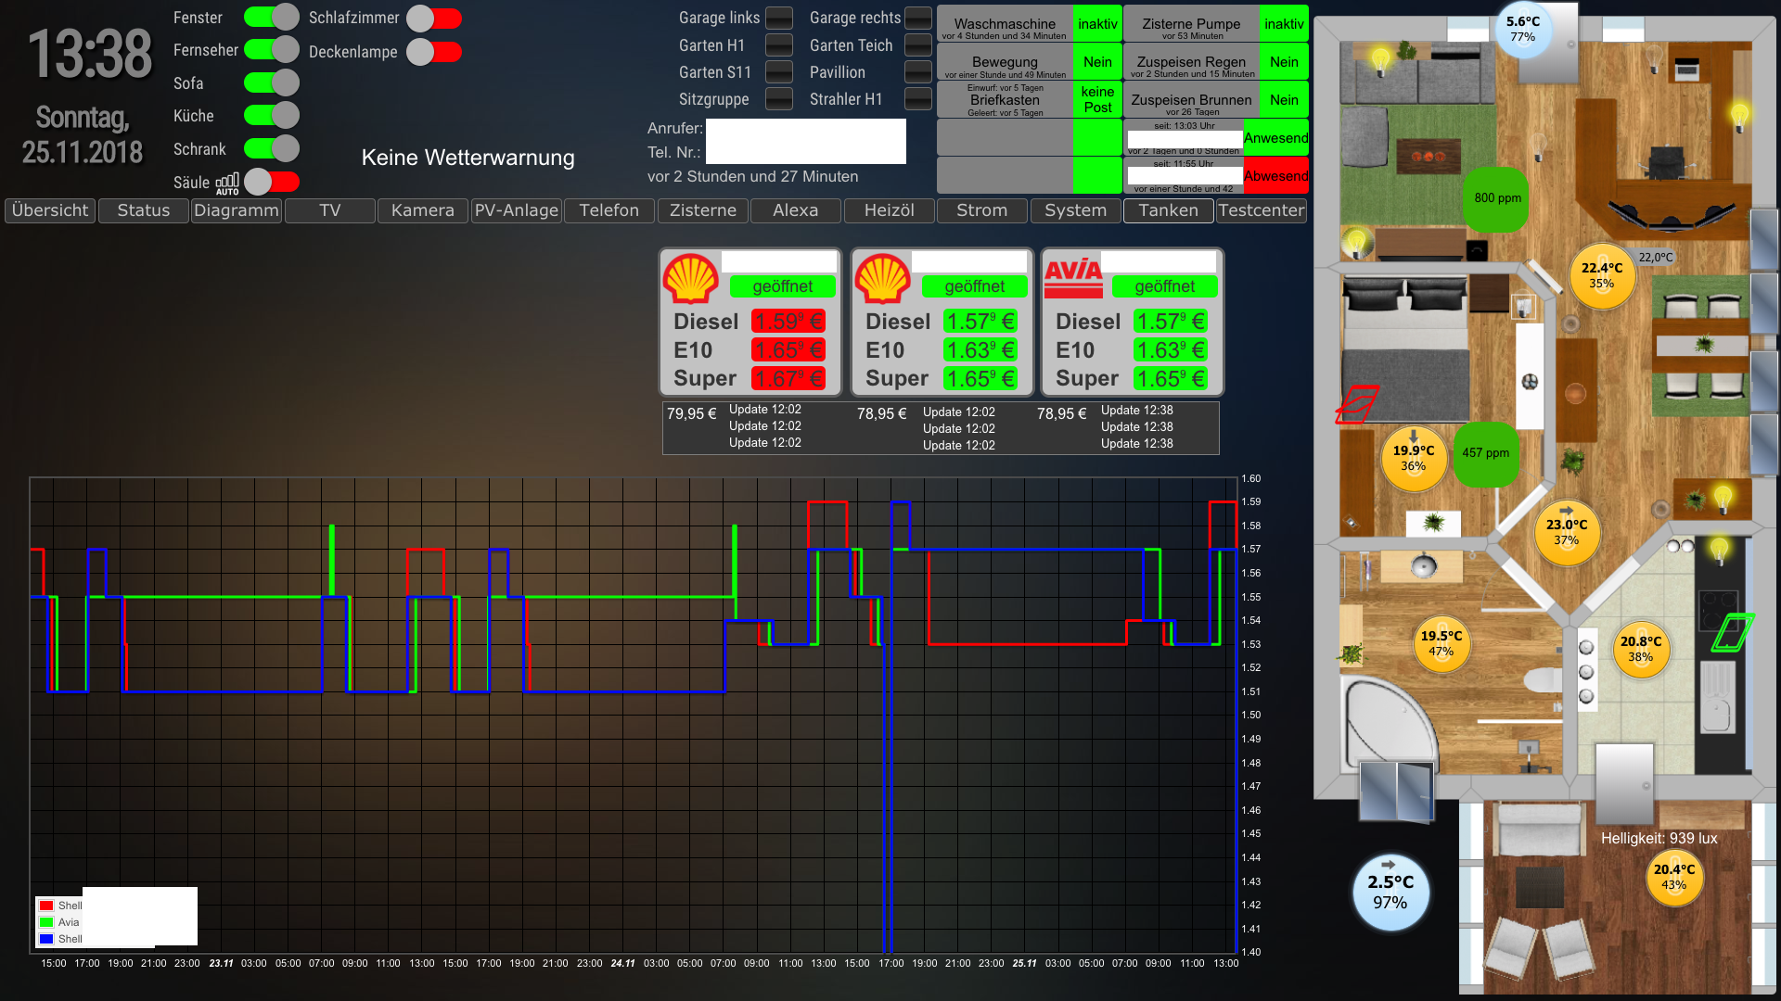Click the Zisterne Pumpe inaktiv status
The height and width of the screenshot is (1001, 1781).
(x=1284, y=24)
